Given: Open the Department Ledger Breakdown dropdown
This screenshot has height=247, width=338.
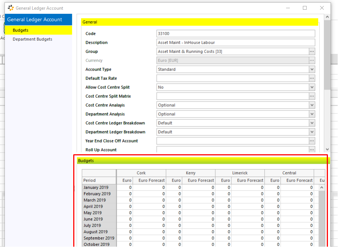Looking at the screenshot, I should coord(311,132).
